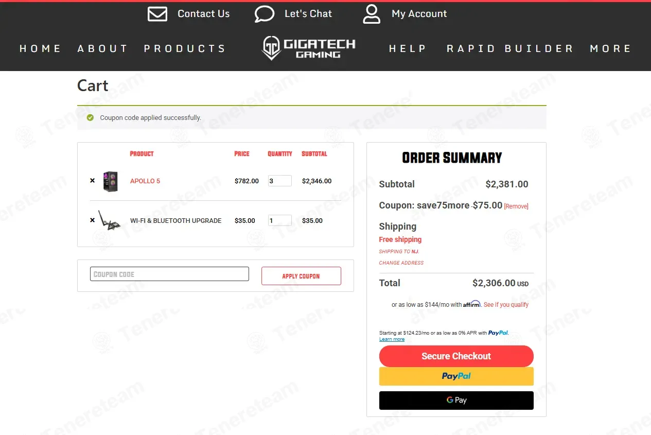Open the Wi-Fi & Bluetooth Upgrade thumbnail
651x435 pixels.
click(x=109, y=220)
